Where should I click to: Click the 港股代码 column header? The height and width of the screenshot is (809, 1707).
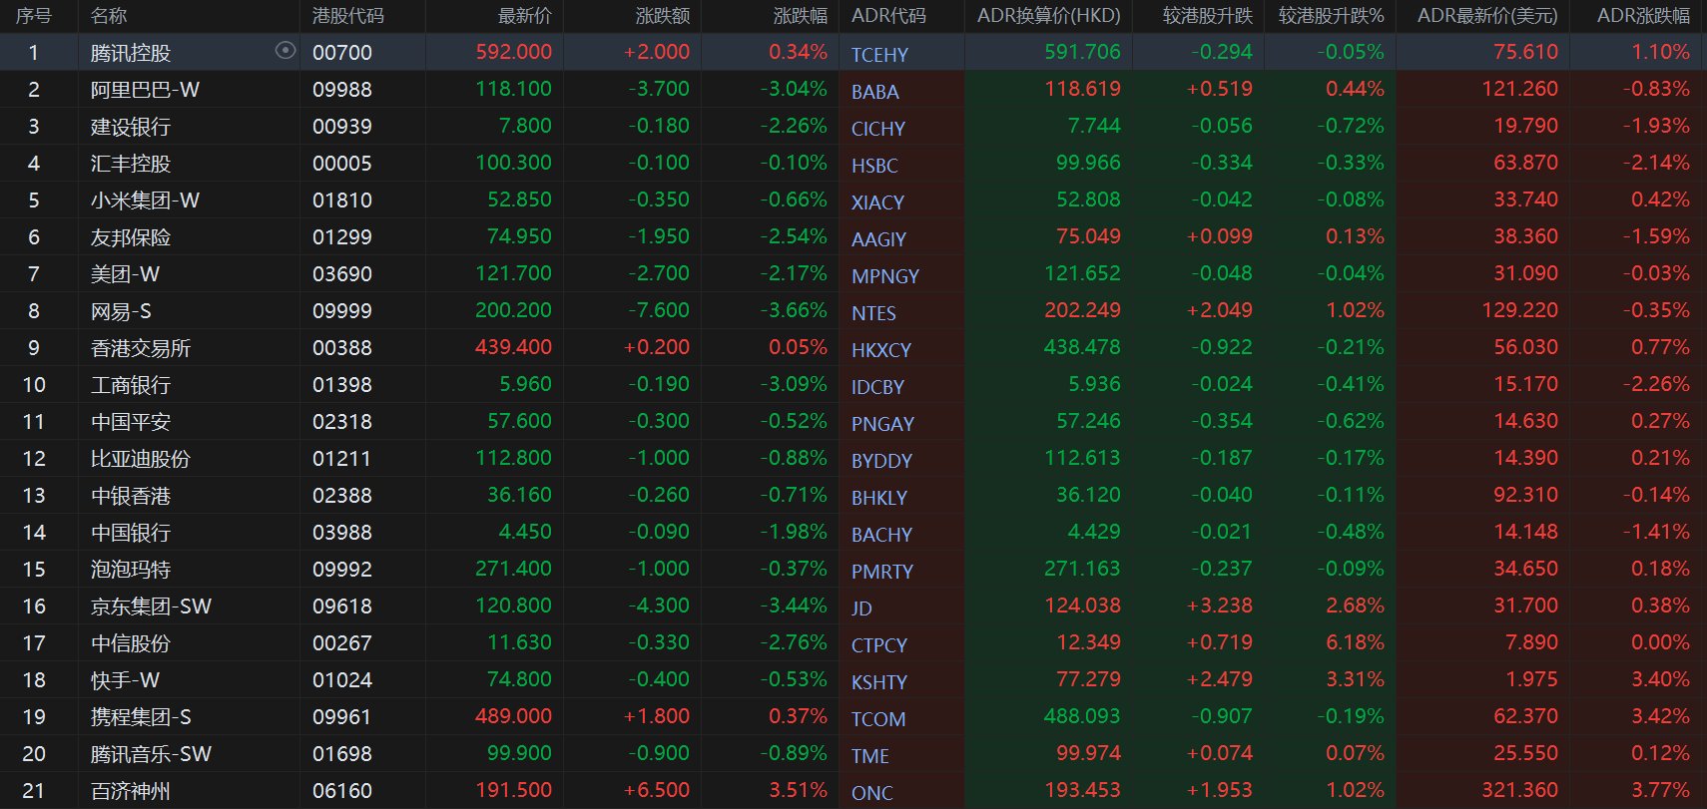347,16
